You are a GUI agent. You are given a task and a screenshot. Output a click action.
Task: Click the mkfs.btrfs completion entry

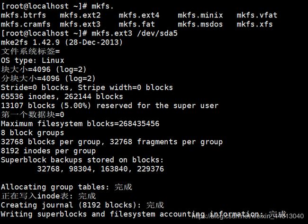pyautogui.click(x=23, y=15)
